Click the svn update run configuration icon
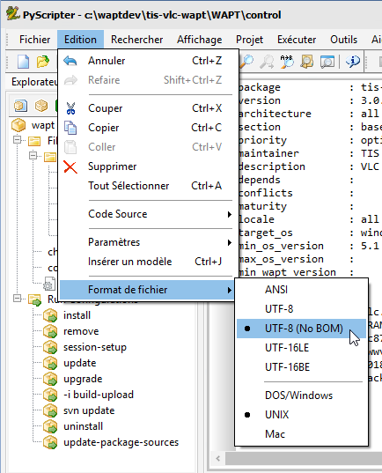This screenshot has height=473, width=382. (x=50, y=410)
